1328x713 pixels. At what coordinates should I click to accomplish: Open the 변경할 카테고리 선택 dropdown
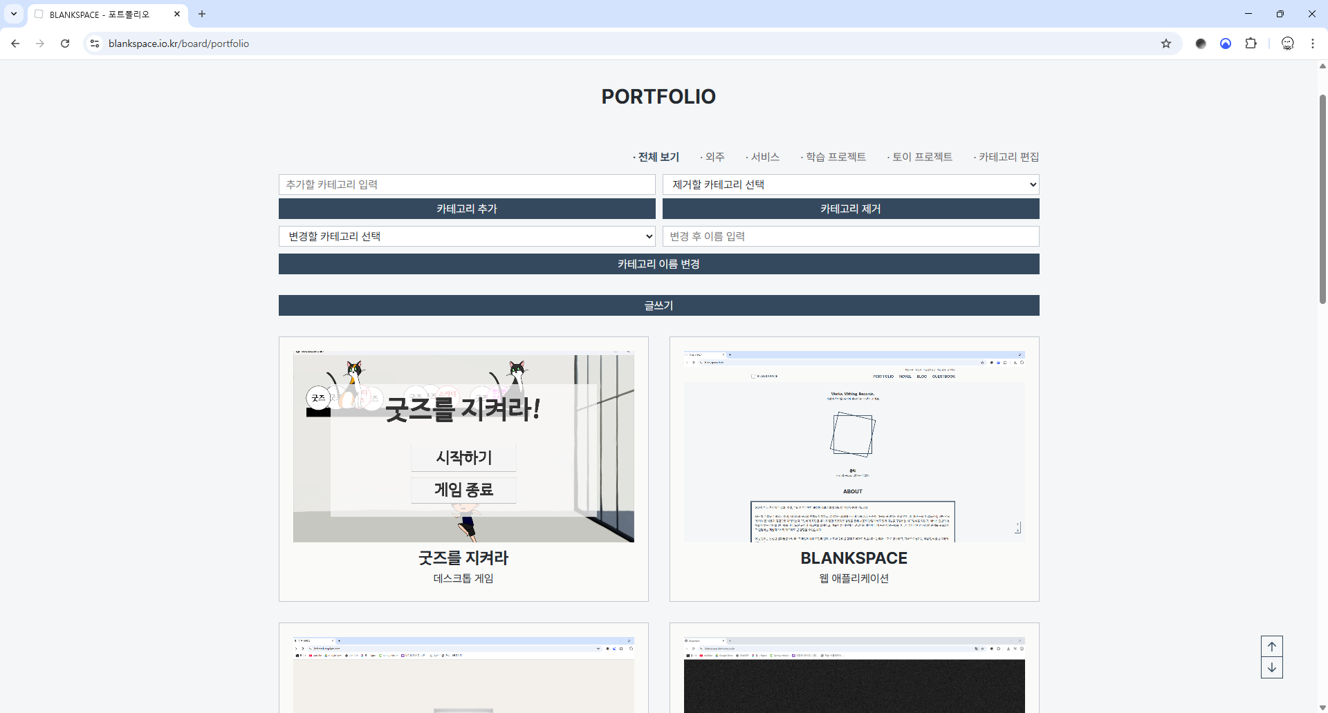[467, 236]
